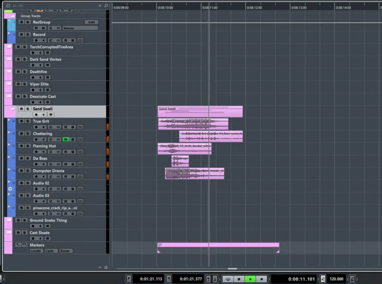Select the Sand Swell folder part

click(x=200, y=112)
